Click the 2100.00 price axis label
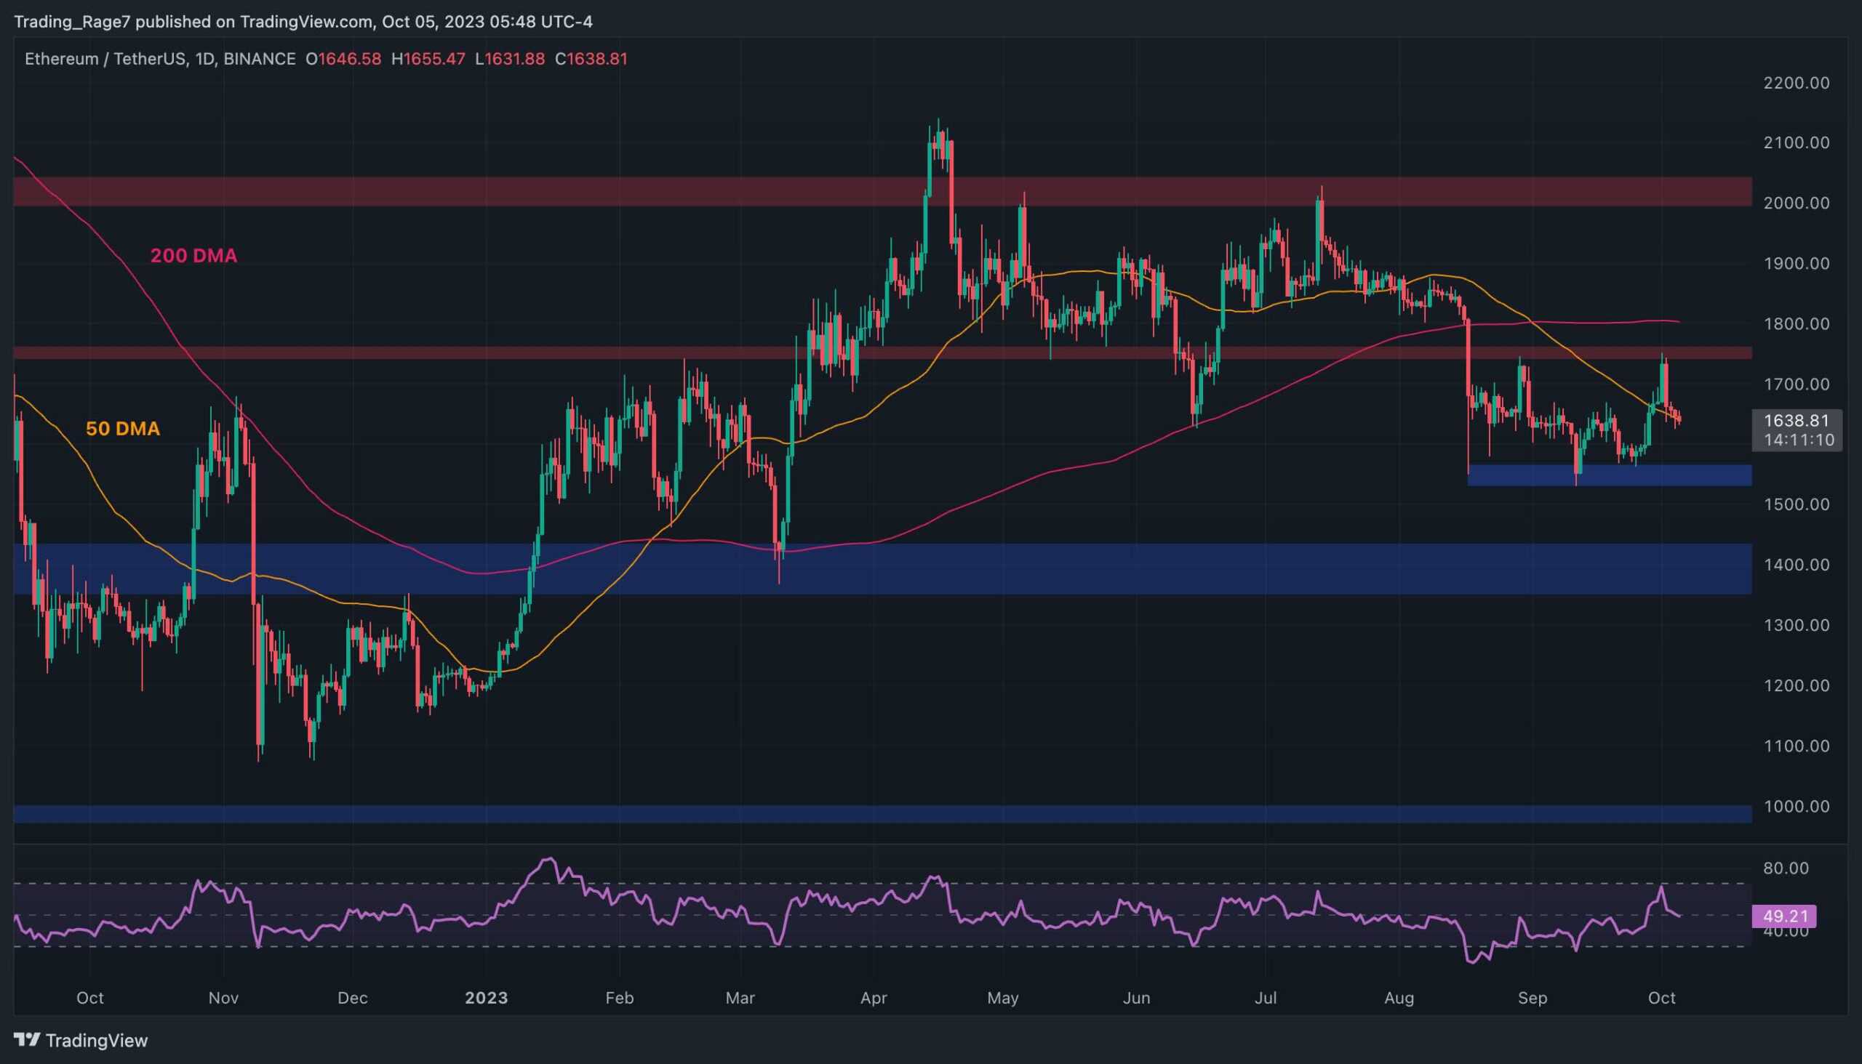 1797,143
